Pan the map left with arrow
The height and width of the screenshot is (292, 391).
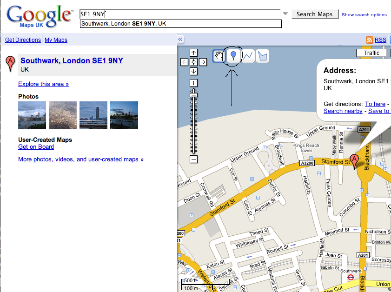tap(185, 62)
